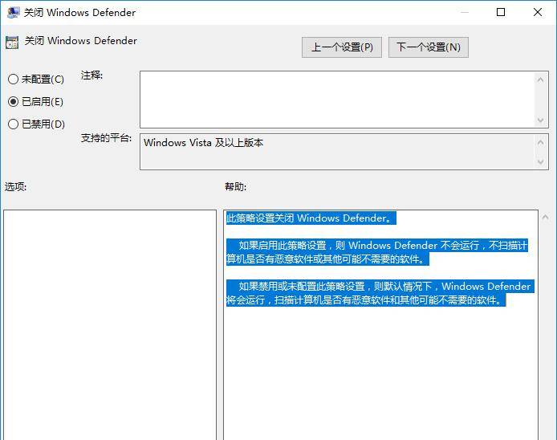The height and width of the screenshot is (440, 557).
Task: Click up arrow of 支持的平台 scrollbar
Action: 540,143
